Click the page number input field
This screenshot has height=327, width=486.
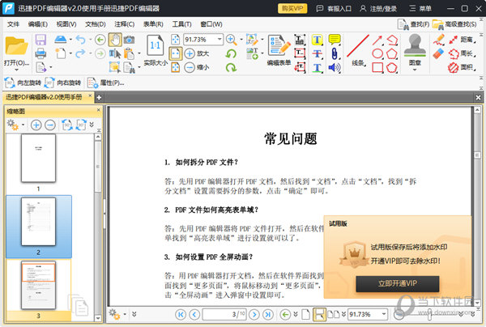[x=224, y=314]
